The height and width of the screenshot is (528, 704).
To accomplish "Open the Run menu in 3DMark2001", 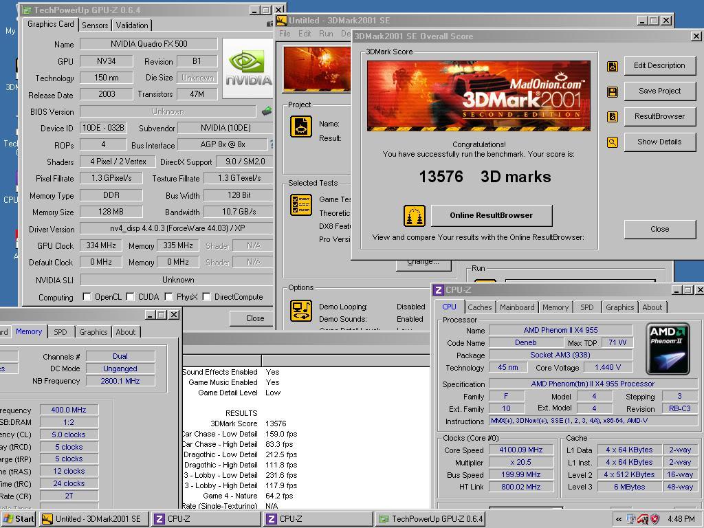I will click(x=326, y=34).
